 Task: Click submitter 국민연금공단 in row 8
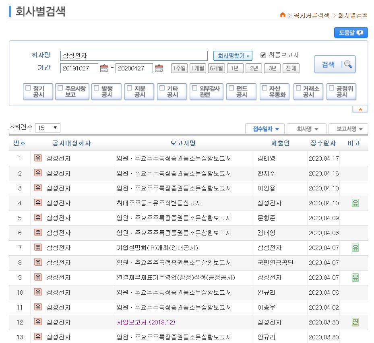point(275,262)
